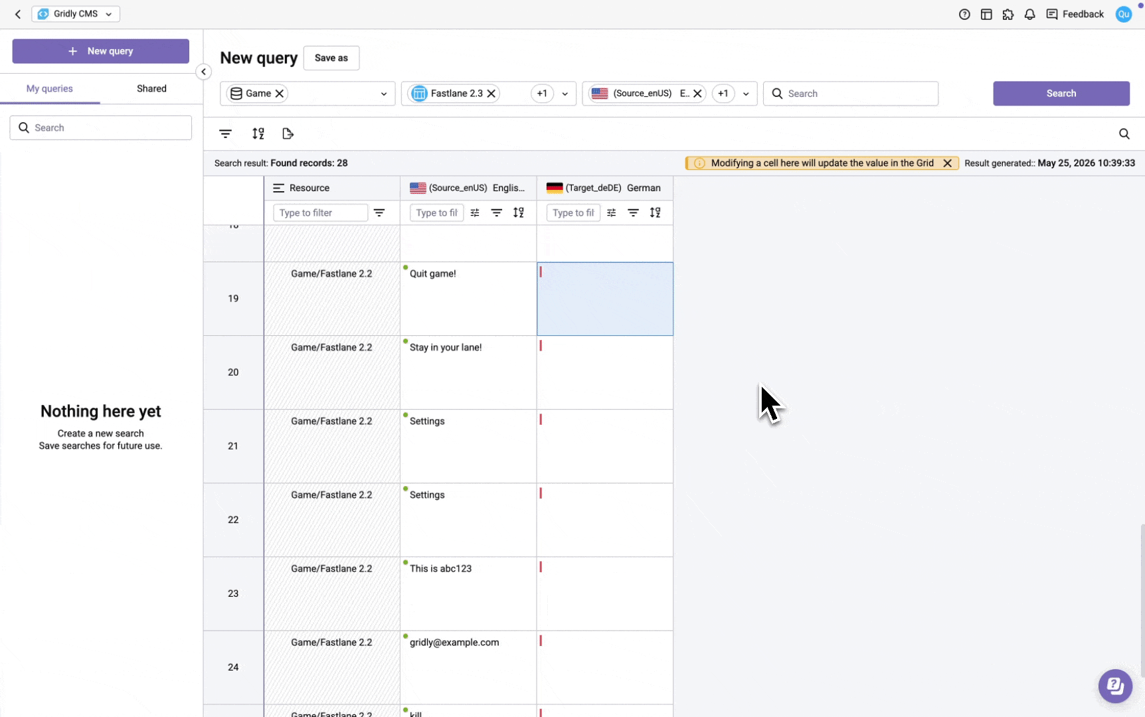
Task: Click the Save as button
Action: point(331,58)
